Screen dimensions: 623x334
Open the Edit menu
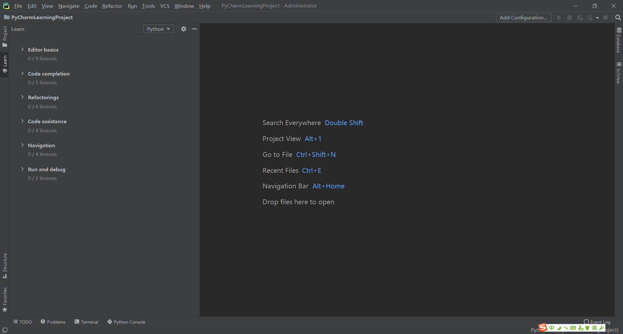tap(32, 6)
